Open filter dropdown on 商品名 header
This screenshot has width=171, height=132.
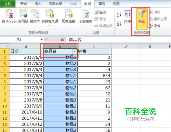75,52
